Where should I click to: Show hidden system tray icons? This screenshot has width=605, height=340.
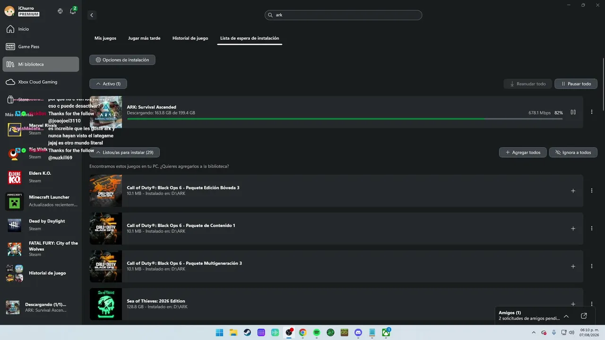click(534, 332)
